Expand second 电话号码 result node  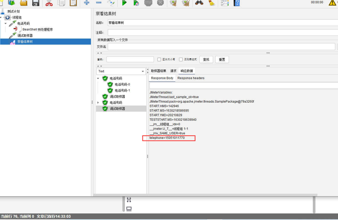pyautogui.click(x=98, y=103)
